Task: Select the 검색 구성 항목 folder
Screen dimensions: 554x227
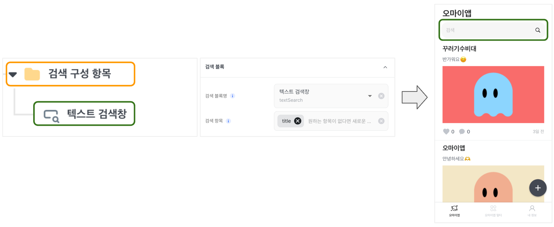Action: tap(79, 74)
